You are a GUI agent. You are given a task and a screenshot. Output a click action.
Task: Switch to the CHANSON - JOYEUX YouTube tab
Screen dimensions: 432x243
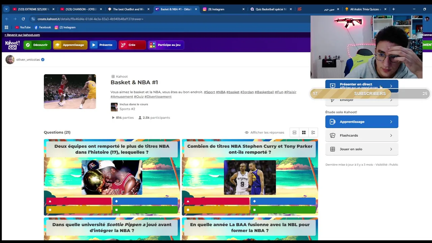(x=81, y=9)
